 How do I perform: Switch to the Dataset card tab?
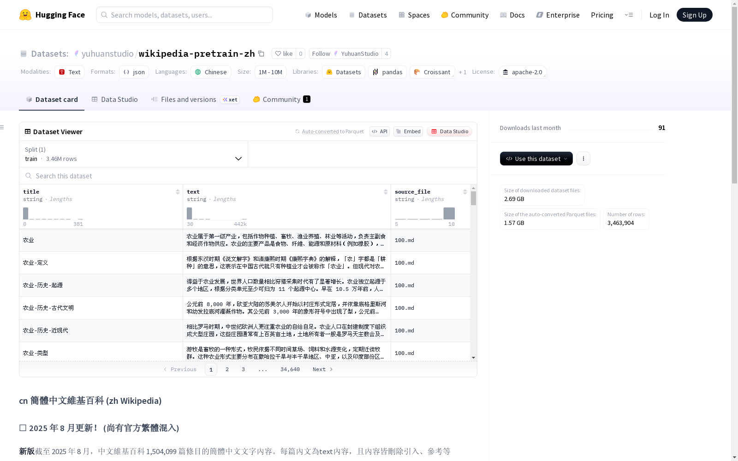pyautogui.click(x=52, y=100)
